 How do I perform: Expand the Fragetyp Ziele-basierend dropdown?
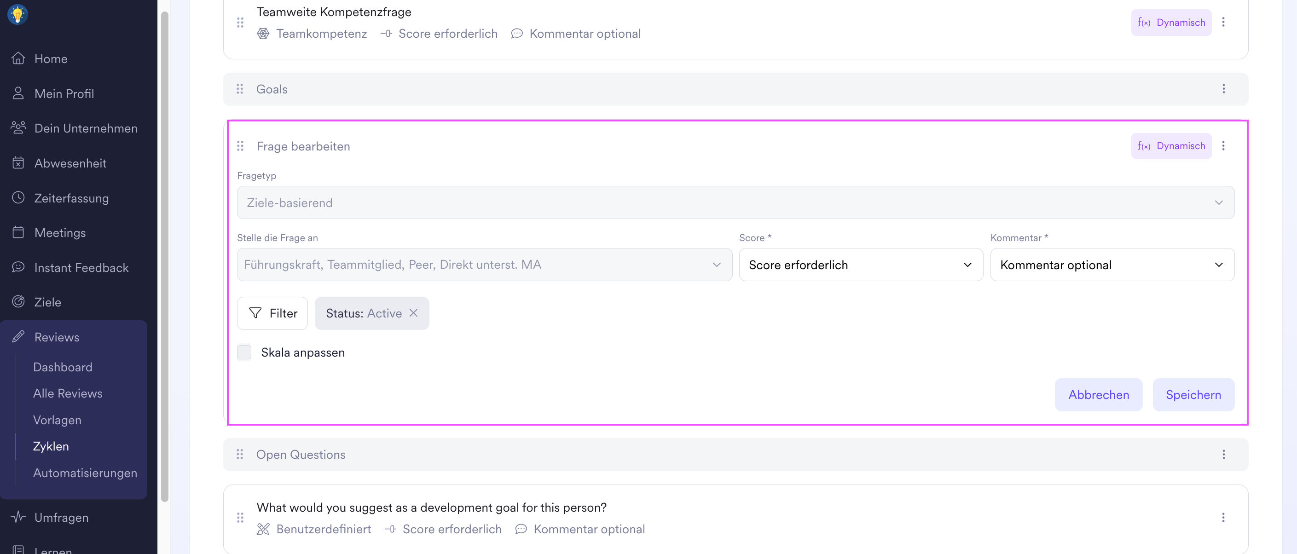click(735, 203)
